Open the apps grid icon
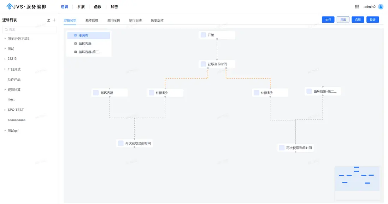 tap(357, 7)
